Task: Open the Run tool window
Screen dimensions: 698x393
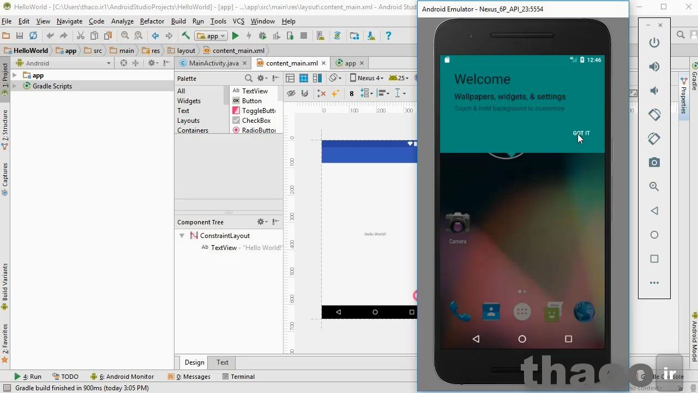Action: [x=28, y=377]
